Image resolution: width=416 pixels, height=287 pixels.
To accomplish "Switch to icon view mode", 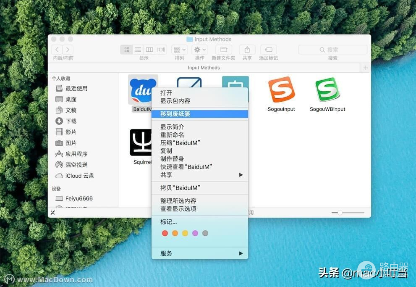I will pos(126,50).
